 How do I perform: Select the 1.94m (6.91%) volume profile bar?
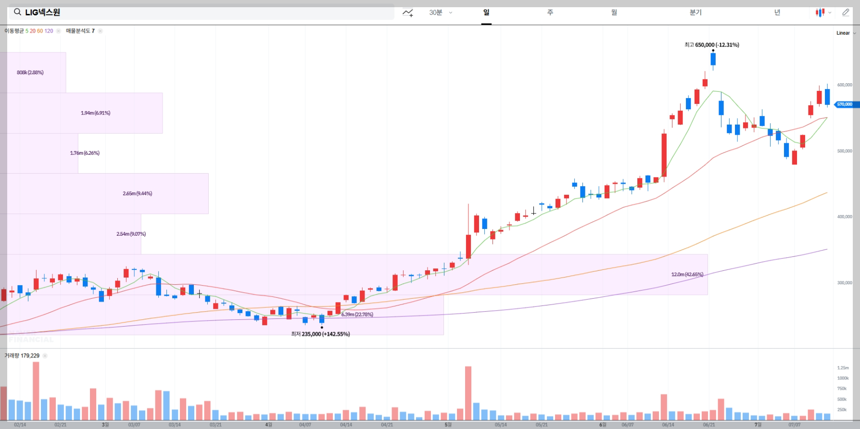(81, 113)
